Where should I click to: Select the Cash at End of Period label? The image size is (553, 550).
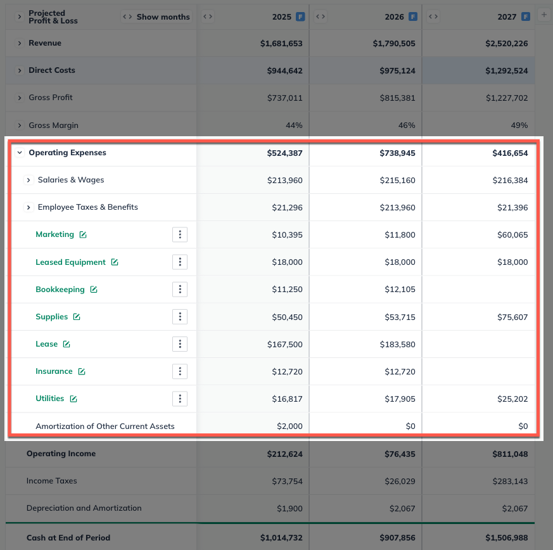click(68, 538)
